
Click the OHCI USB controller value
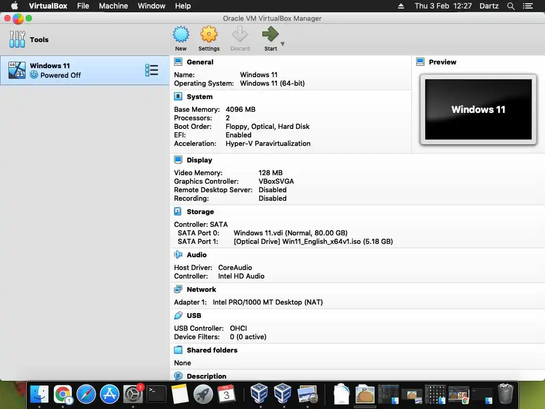click(x=238, y=328)
